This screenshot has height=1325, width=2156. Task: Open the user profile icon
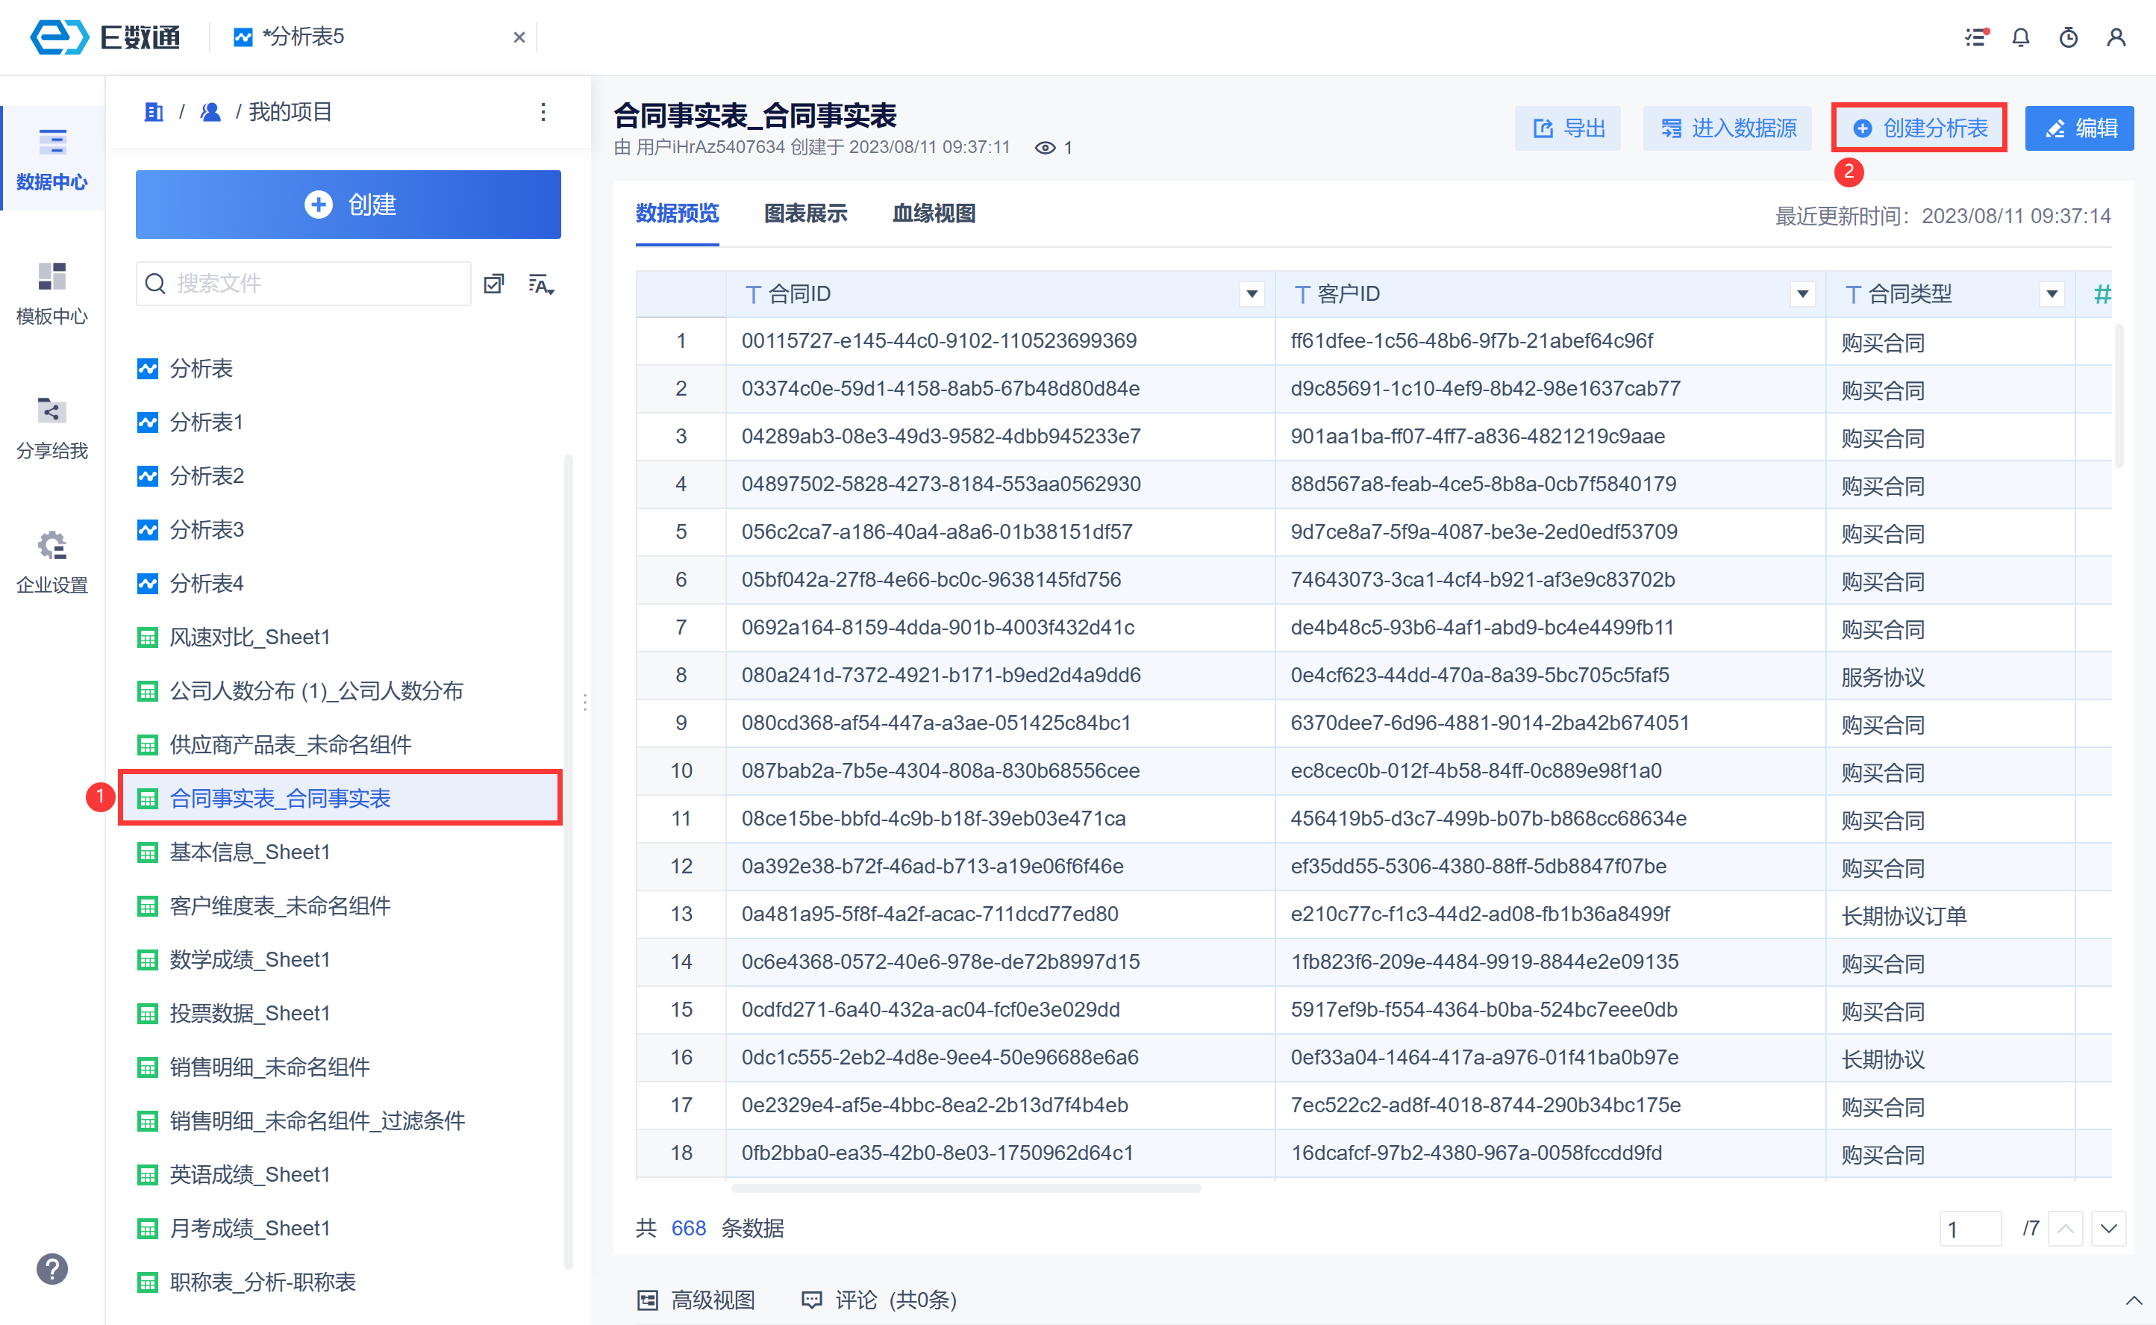tap(2116, 37)
